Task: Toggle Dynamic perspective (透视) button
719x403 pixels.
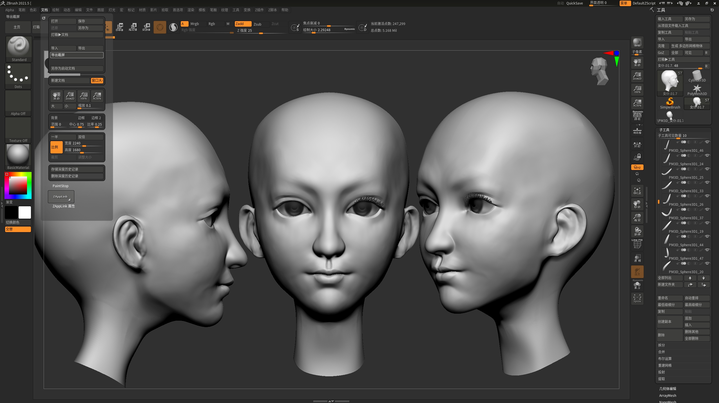Action: (x=637, y=116)
